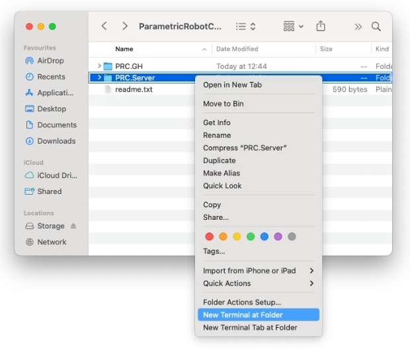
Task: Click the search magnifier icon
Action: (x=376, y=26)
